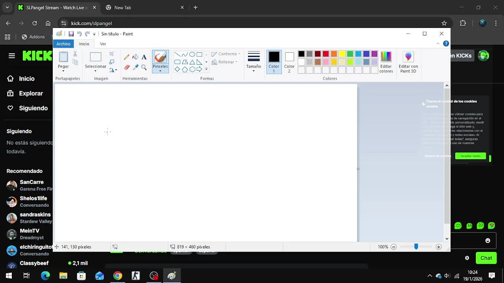Viewport: 504px width, 283px height.
Task: Click Editar colores button
Action: tap(386, 62)
